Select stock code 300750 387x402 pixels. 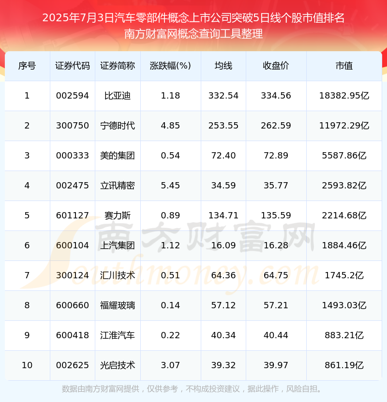(73, 126)
